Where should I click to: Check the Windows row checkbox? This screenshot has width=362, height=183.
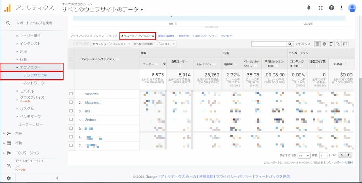tap(71, 94)
